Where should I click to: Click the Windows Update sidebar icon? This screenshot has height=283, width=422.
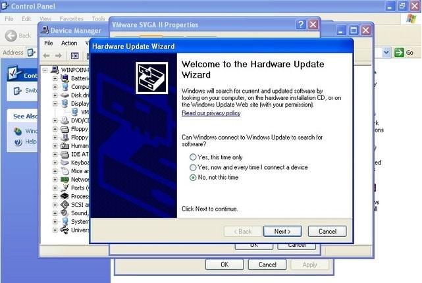(18, 131)
